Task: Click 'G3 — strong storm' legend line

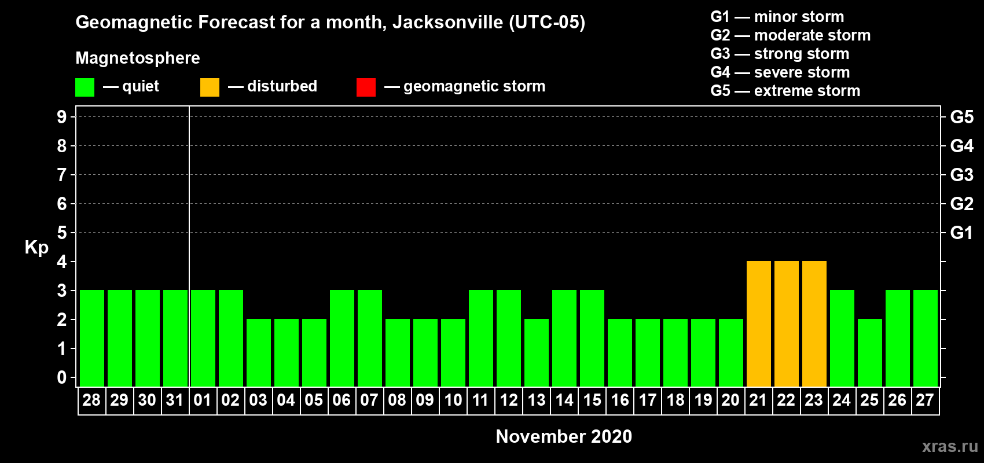Action: 780,54
